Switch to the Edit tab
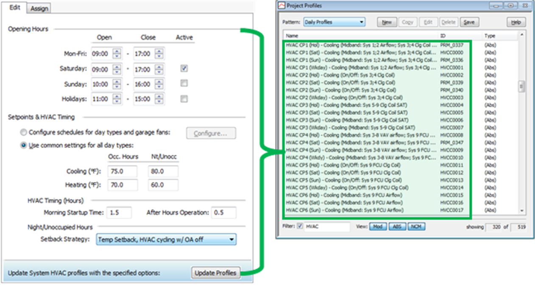This screenshot has width=535, height=287. [14, 8]
